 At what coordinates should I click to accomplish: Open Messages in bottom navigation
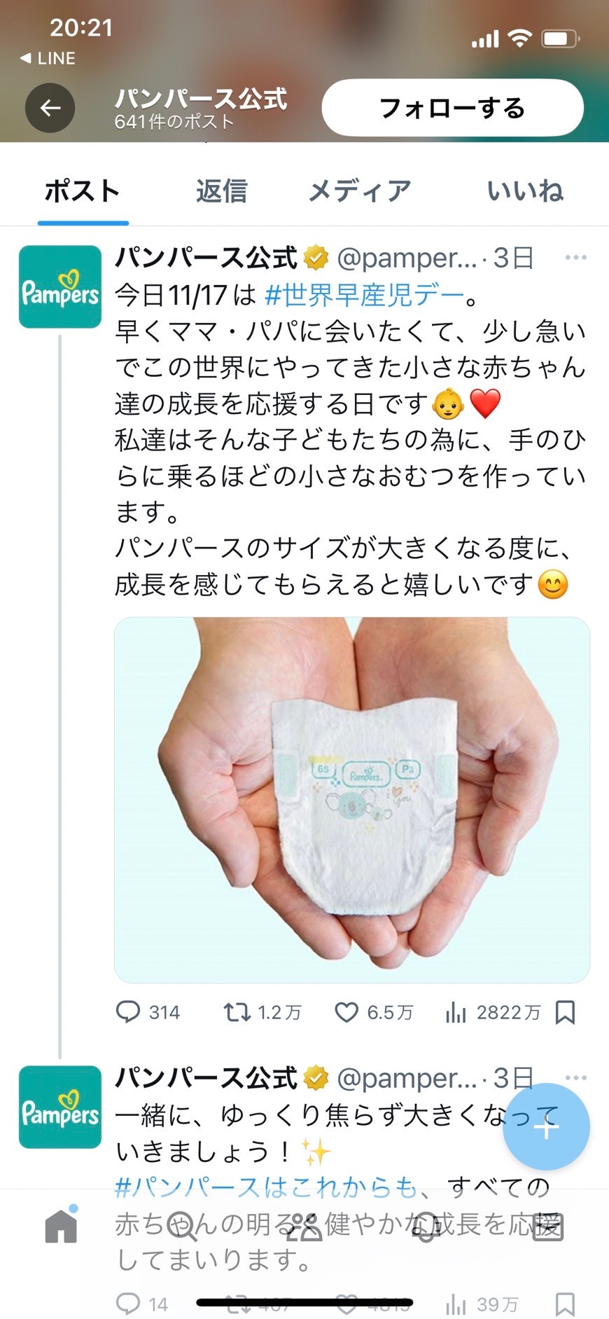[547, 1227]
